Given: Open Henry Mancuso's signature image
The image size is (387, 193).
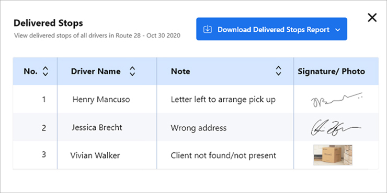Looking at the screenshot, I should point(337,100).
